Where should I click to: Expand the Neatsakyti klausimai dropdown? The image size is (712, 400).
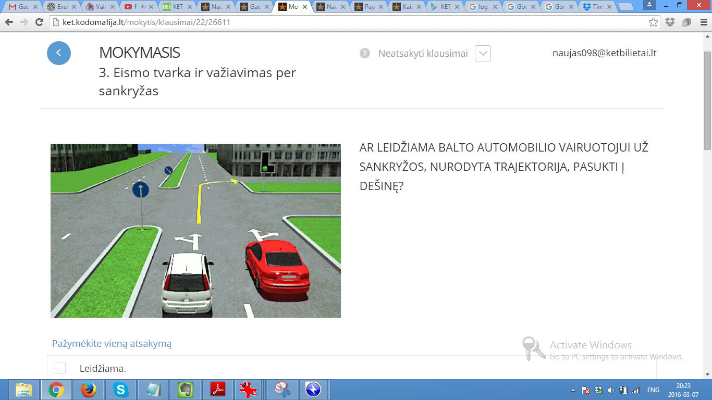coord(483,53)
